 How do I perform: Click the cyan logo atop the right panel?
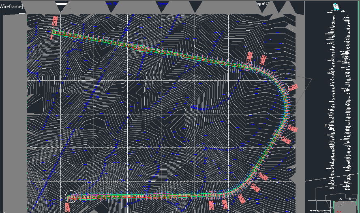335,6
